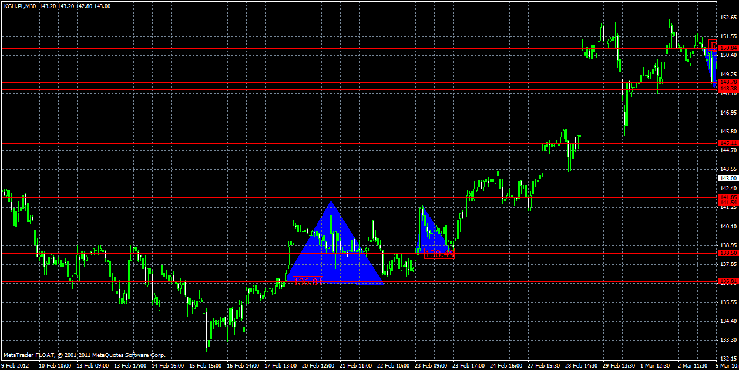
Task: Click the 145.11 red price axis tag
Action: click(728, 143)
